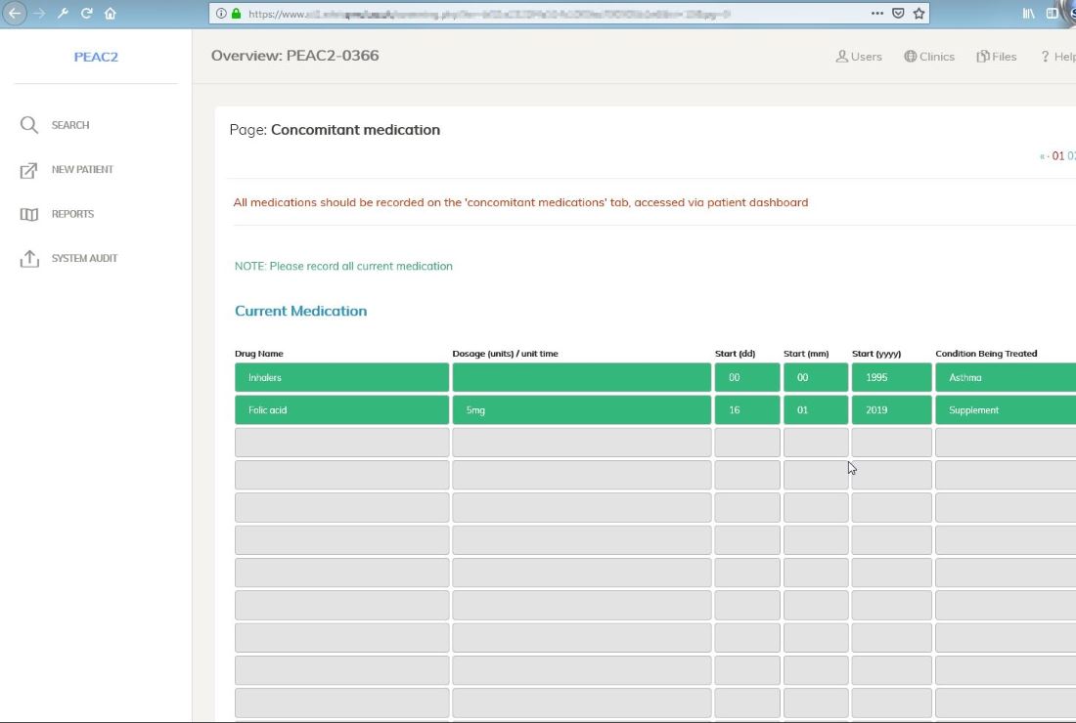This screenshot has width=1076, height=723.
Task: Toggle the browser sidebar icon
Action: pyautogui.click(x=1052, y=13)
